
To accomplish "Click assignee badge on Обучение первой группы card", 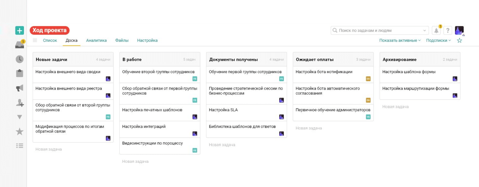I will pyautogui.click(x=281, y=79).
